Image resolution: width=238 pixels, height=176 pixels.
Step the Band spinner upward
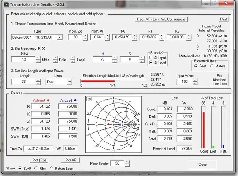click(x=73, y=58)
